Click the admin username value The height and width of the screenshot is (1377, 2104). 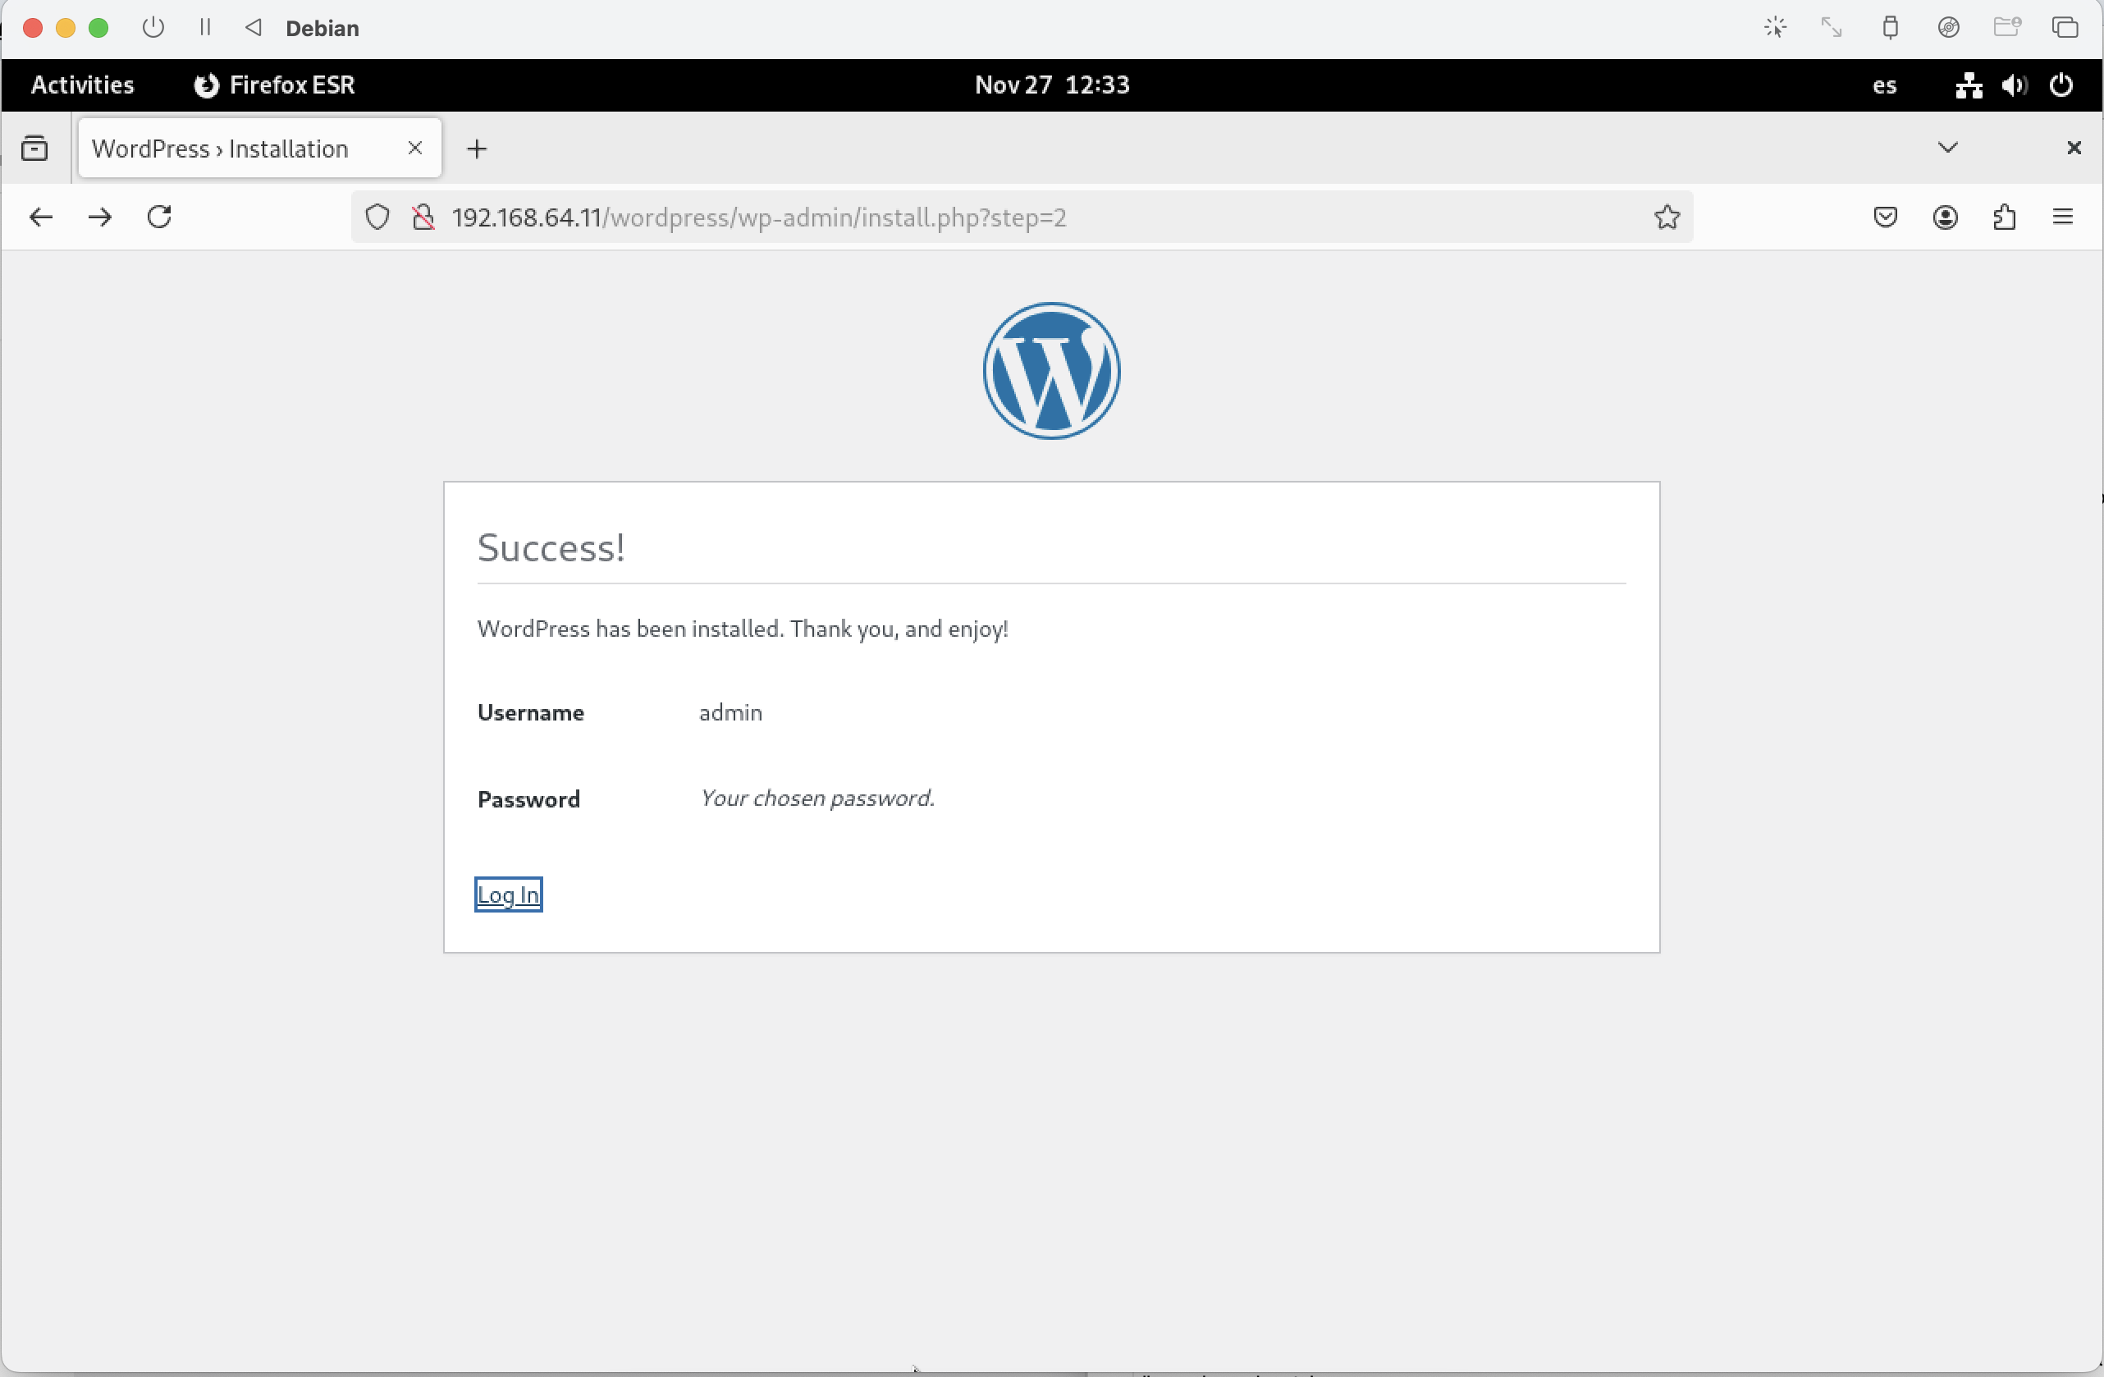click(x=730, y=712)
